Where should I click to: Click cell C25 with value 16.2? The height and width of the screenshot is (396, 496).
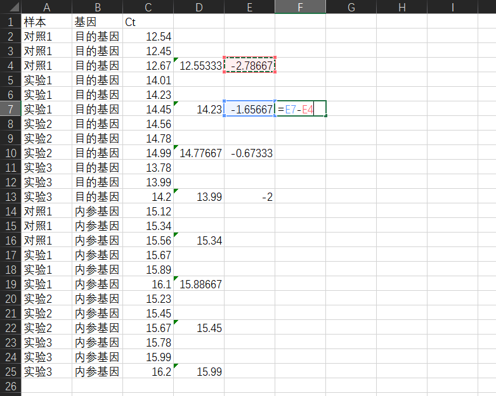coord(148,372)
